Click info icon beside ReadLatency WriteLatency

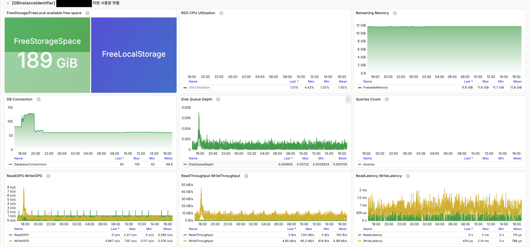pos(408,176)
